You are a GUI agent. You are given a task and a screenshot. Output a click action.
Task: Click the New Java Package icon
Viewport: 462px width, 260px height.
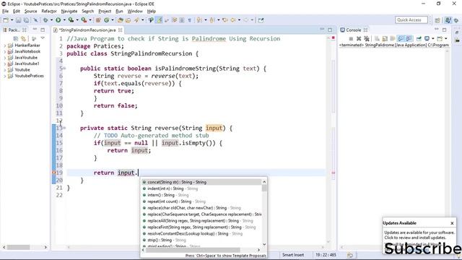pyautogui.click(x=98, y=20)
